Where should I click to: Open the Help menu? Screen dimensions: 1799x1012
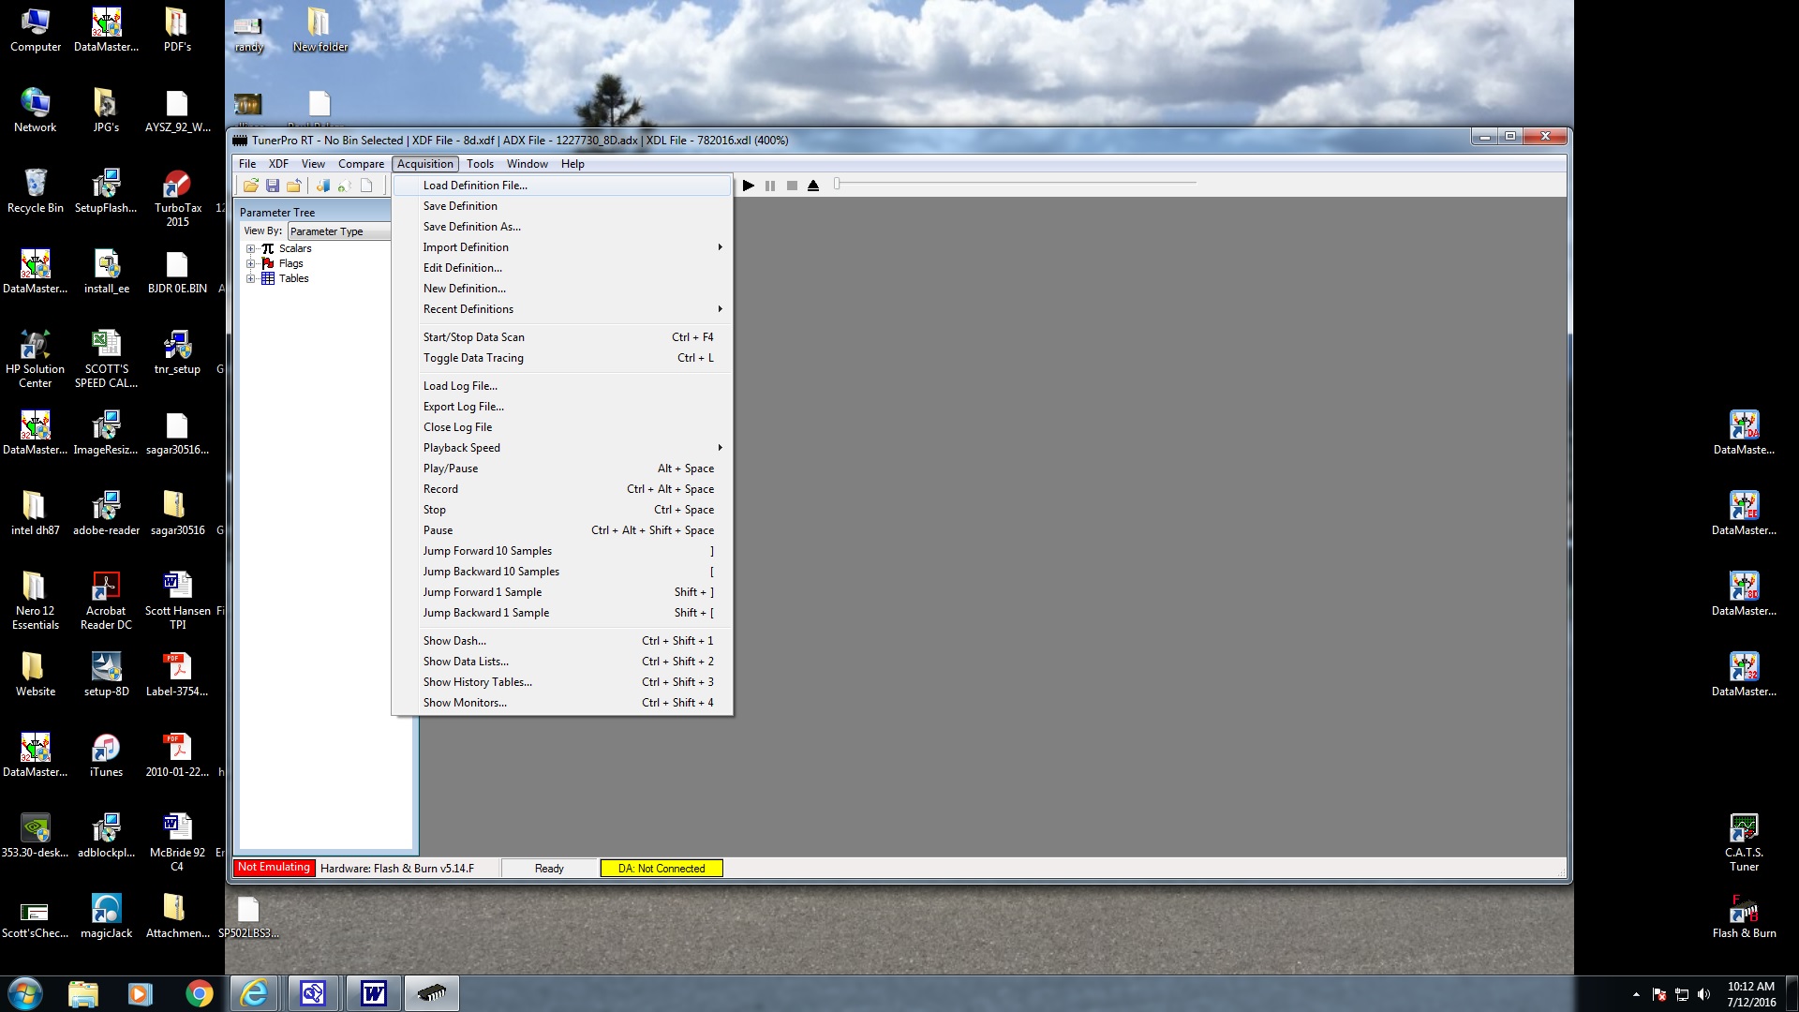coord(572,164)
